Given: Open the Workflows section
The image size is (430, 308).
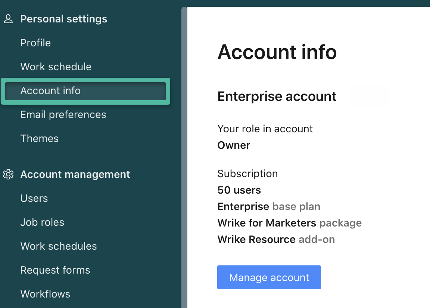Looking at the screenshot, I should pos(45,294).
